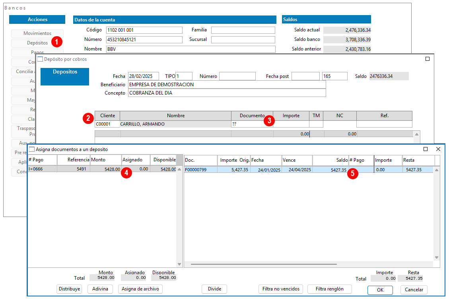
Task: Click the Fecha post field
Action: pos(305,76)
